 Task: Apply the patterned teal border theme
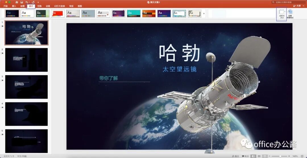coord(179,14)
